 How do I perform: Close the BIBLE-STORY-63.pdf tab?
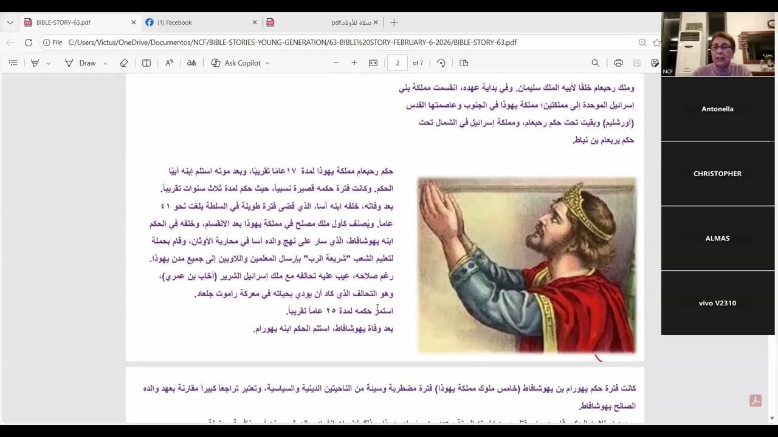pos(134,22)
